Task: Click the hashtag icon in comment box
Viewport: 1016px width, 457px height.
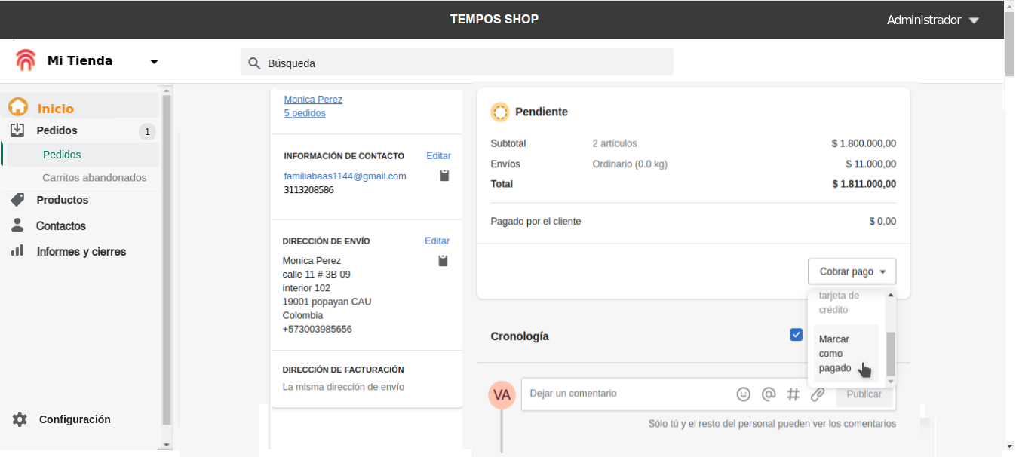Action: (x=793, y=394)
